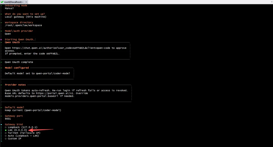Image resolution: width=273 pixels, height=147 pixels.
Task: Click the 'Gateway bind' heading
Action: point(14,124)
